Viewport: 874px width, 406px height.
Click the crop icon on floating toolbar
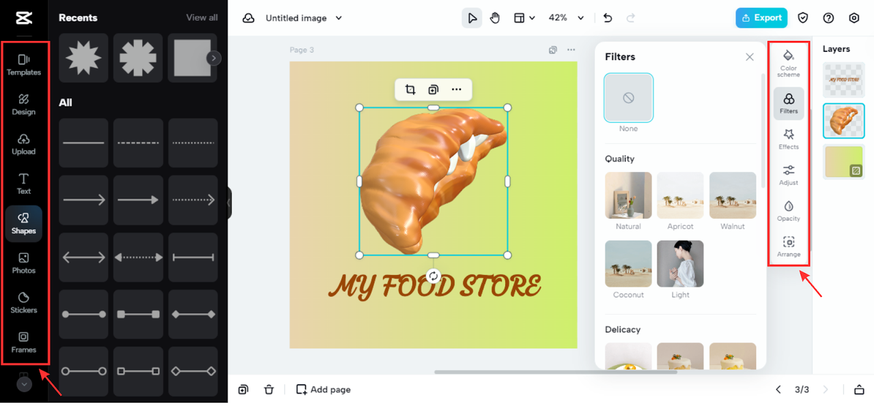pyautogui.click(x=410, y=89)
